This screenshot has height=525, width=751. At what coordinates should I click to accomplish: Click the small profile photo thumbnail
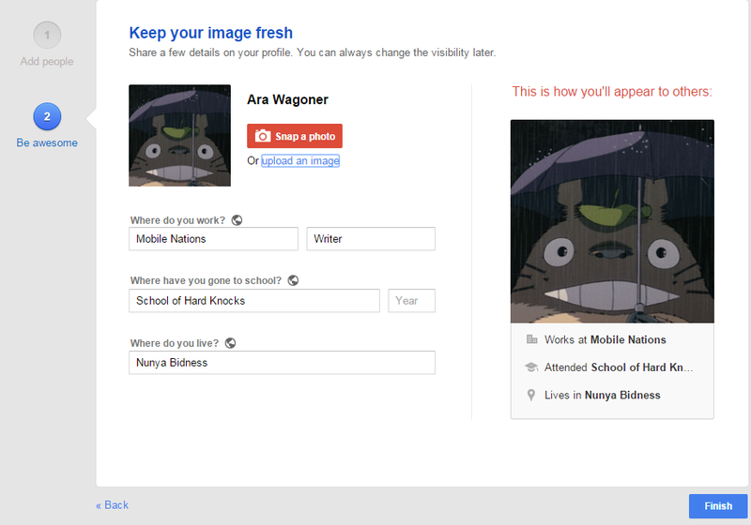[x=179, y=135]
